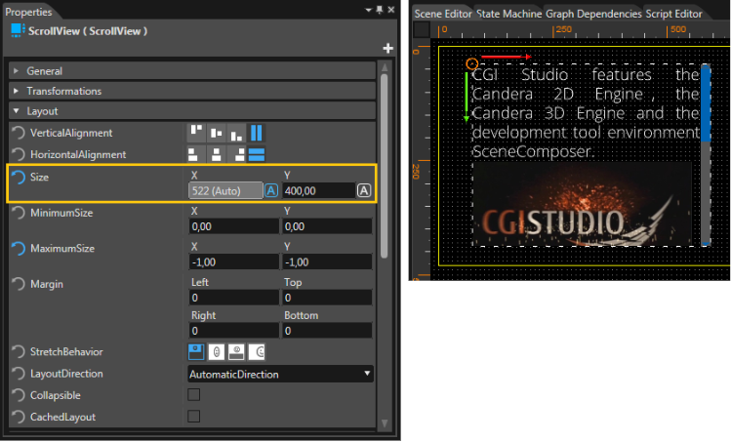
Task: Collapse the Layout section
Action: point(17,111)
